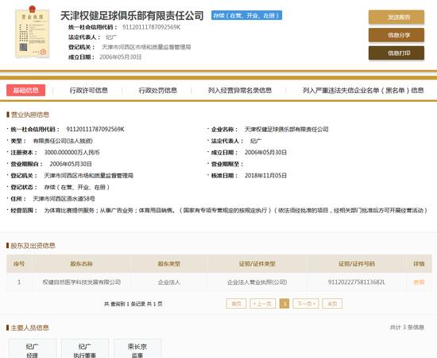Select approval date 2018年11月05日
The image size is (437, 358).
[x=265, y=176]
